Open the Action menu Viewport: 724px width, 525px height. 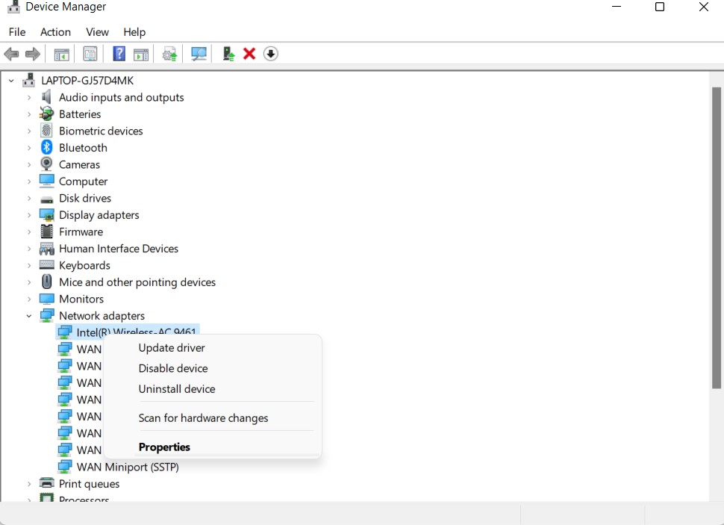click(x=55, y=32)
